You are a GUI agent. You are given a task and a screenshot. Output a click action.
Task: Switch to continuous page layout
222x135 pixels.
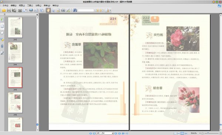click(x=179, y=133)
